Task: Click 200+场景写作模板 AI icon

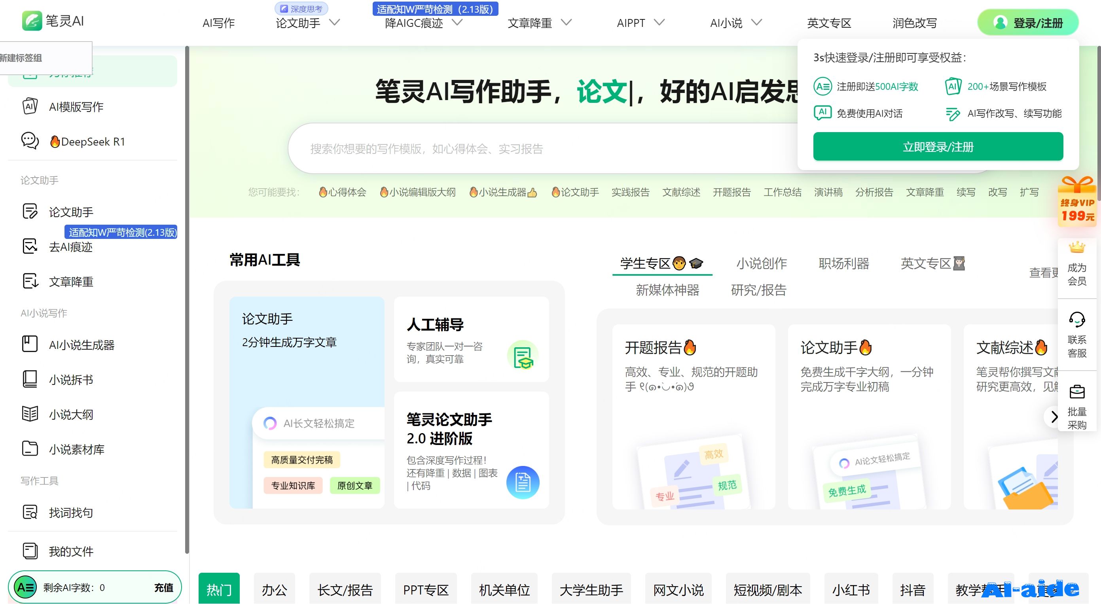Action: point(953,86)
